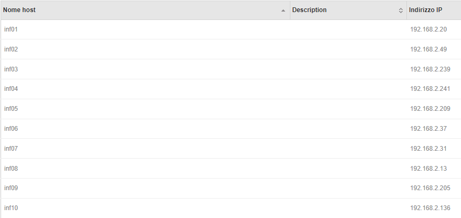Select IP address 192.168.2.136 cell

430,207
